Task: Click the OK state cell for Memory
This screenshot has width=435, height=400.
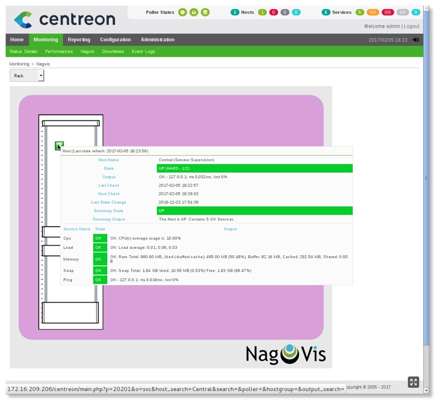Action: tap(100, 259)
